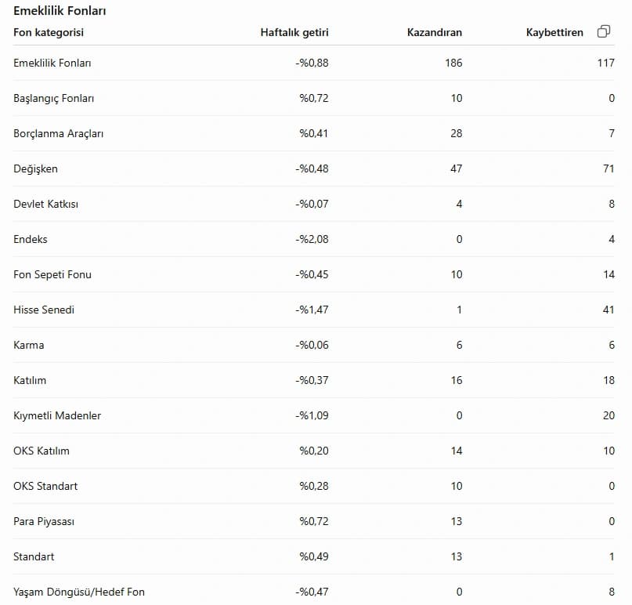Click the Kaybettiren column header
Screen dimensions: 632x605
coord(554,32)
